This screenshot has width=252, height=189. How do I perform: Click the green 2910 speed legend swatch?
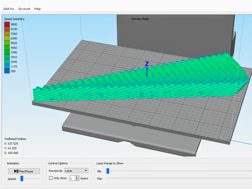click(x=7, y=57)
